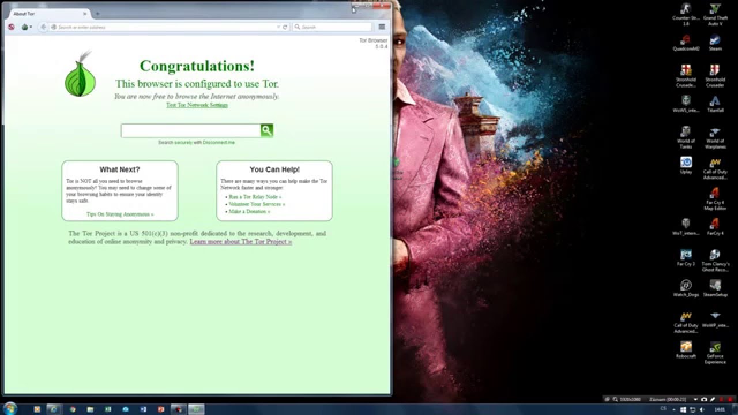Launch Watch_Dogs from the desktop

[686, 288]
